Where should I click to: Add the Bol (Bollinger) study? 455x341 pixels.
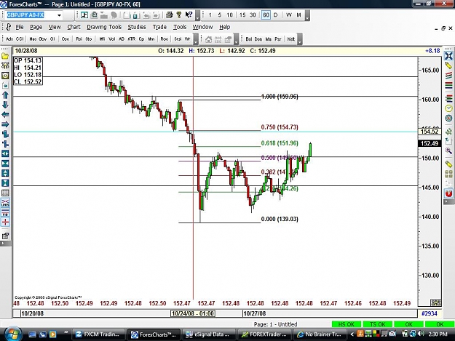point(249,39)
